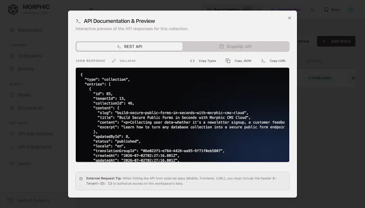This screenshot has height=208, width=365.
Task: Click the "translationGroupId" line
Action: tap(159, 151)
